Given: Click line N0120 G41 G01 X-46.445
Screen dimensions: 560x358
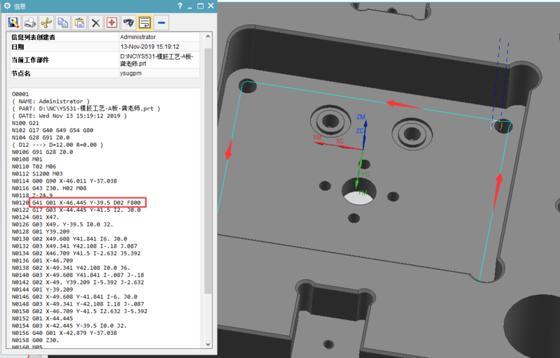Looking at the screenshot, I should pyautogui.click(x=76, y=203).
